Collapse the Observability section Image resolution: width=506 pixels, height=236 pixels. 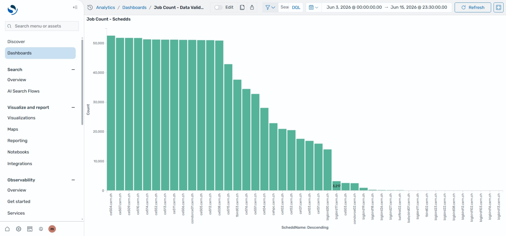[x=73, y=180]
